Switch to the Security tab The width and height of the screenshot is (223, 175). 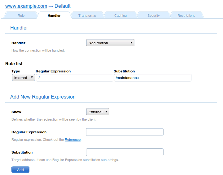(153, 16)
